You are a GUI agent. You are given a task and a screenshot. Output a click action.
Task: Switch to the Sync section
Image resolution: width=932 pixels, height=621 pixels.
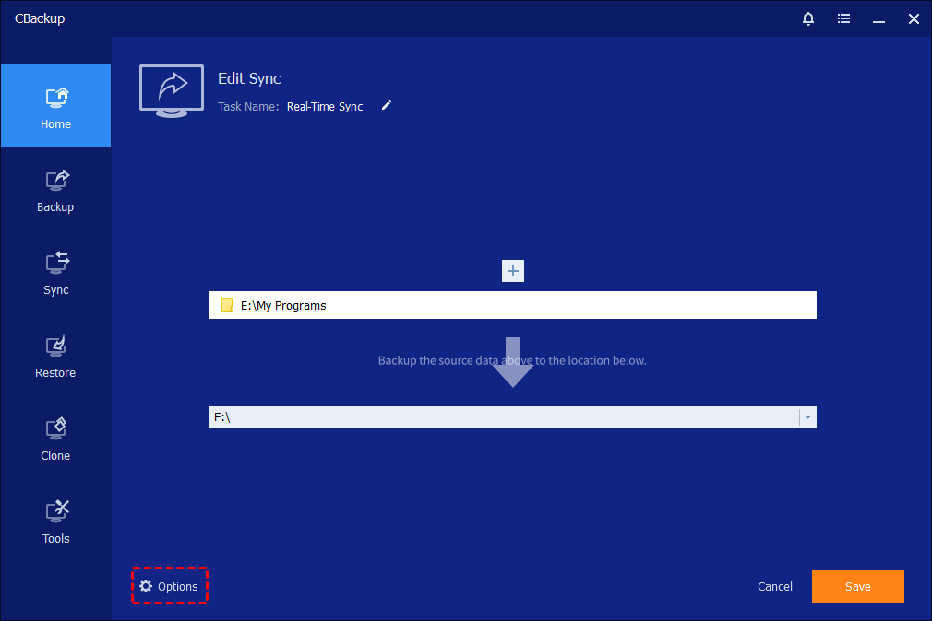click(x=55, y=273)
